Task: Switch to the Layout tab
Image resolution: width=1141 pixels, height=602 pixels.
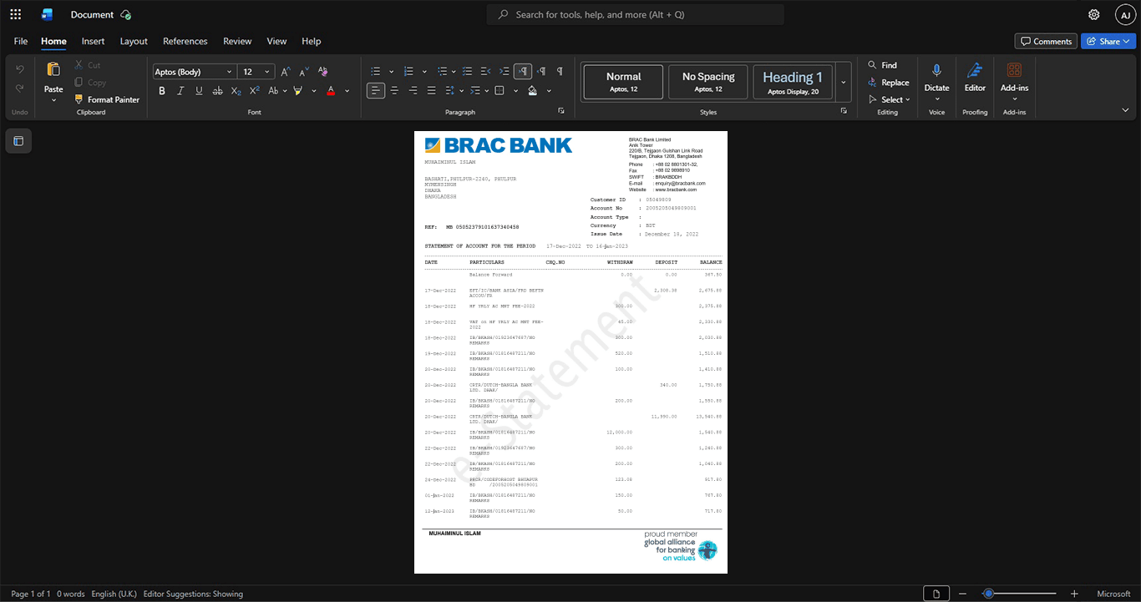Action: pos(134,41)
